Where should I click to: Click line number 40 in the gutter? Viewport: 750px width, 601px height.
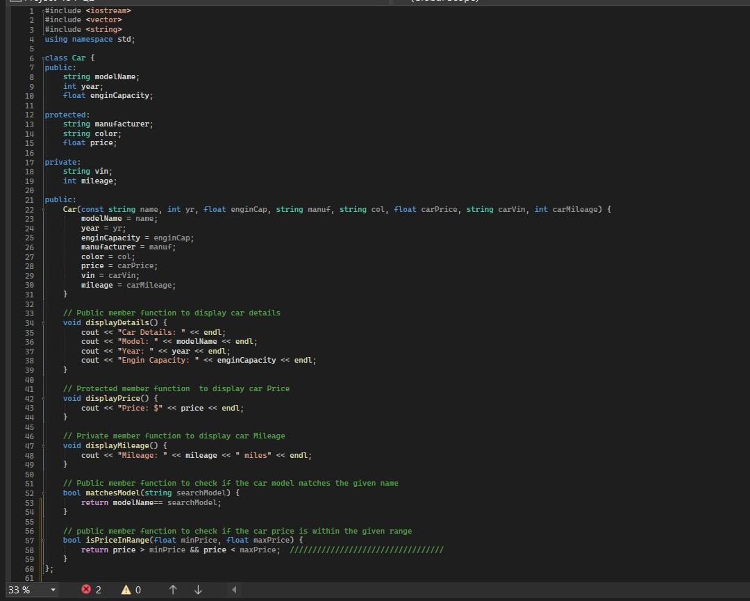(29, 380)
